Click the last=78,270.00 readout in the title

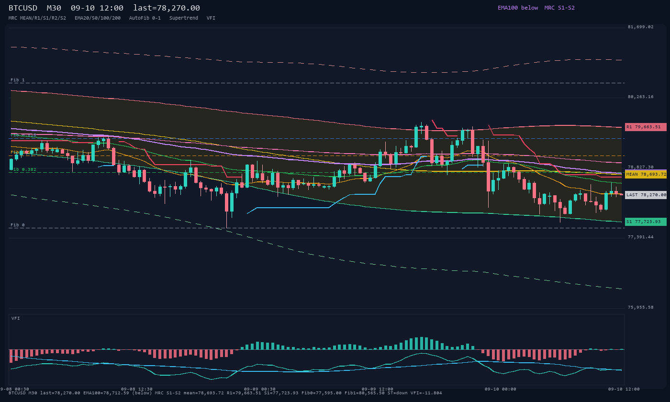[167, 8]
